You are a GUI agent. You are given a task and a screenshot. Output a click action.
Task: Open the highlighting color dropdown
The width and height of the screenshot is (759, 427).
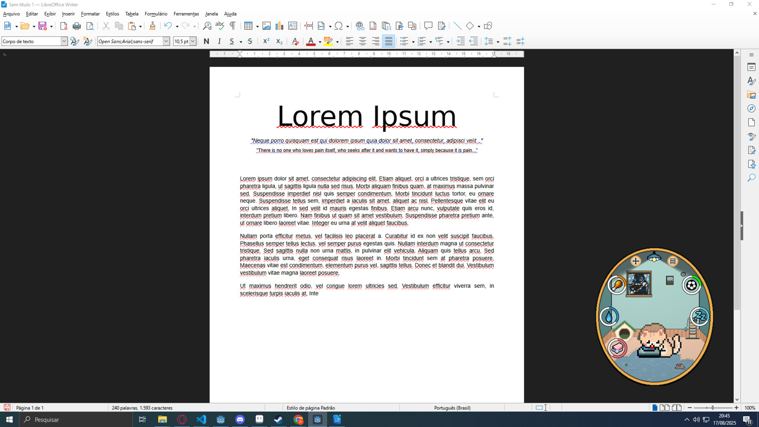pos(337,41)
